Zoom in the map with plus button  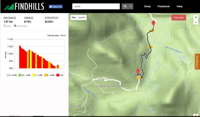196,17
